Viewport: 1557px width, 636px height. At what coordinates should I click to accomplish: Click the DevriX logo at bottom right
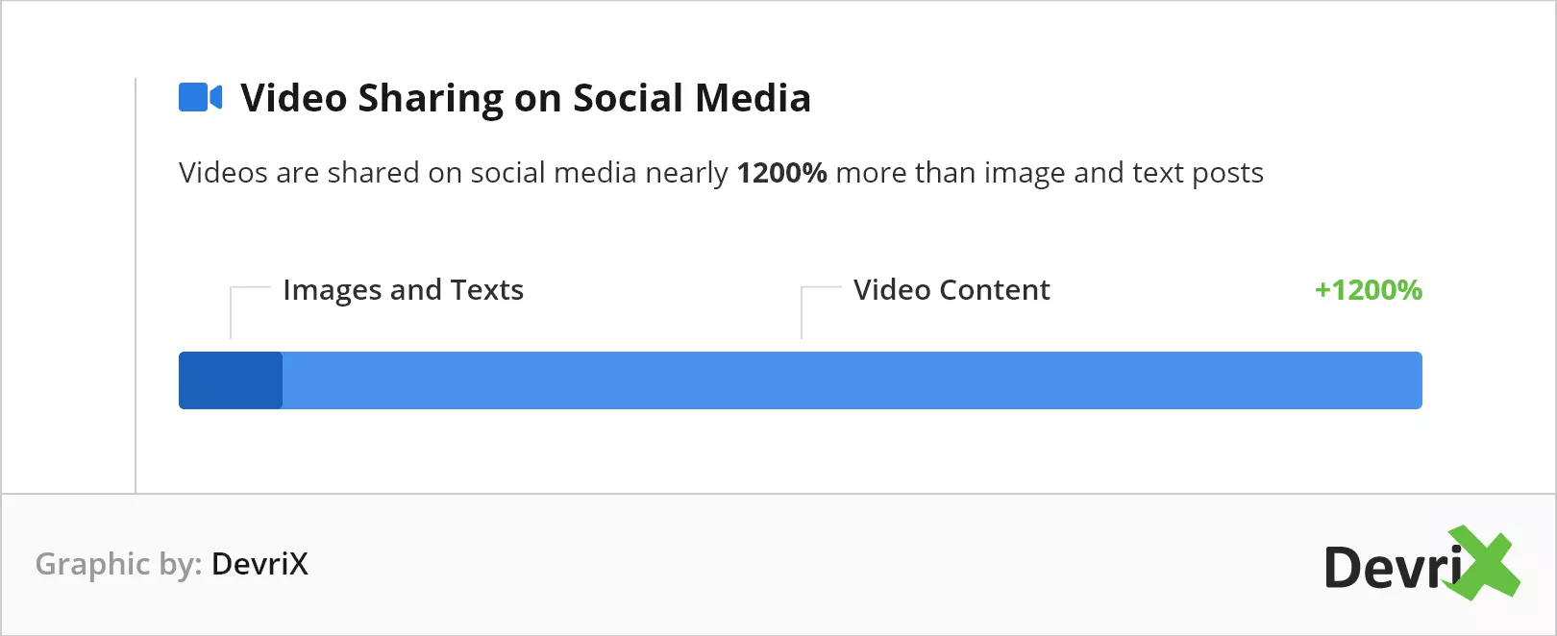point(1421,563)
